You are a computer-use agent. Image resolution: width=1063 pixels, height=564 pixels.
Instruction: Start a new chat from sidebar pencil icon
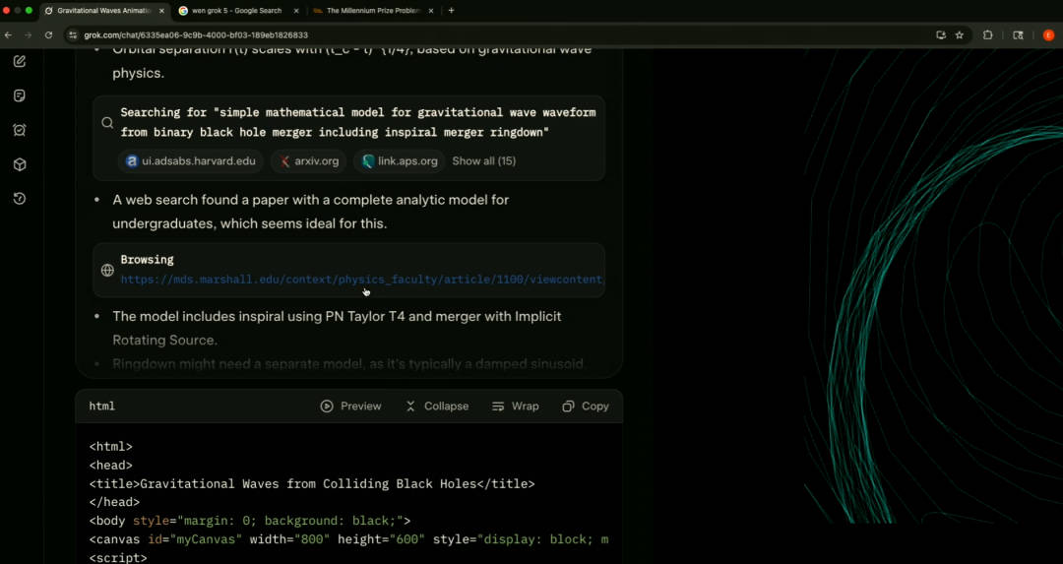tap(20, 61)
